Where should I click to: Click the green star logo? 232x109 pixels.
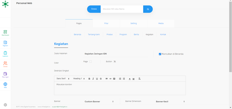pos(5,4)
